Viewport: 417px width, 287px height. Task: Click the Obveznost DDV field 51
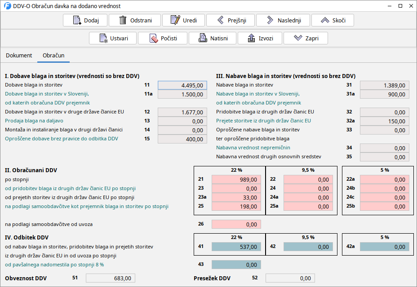coord(110,278)
